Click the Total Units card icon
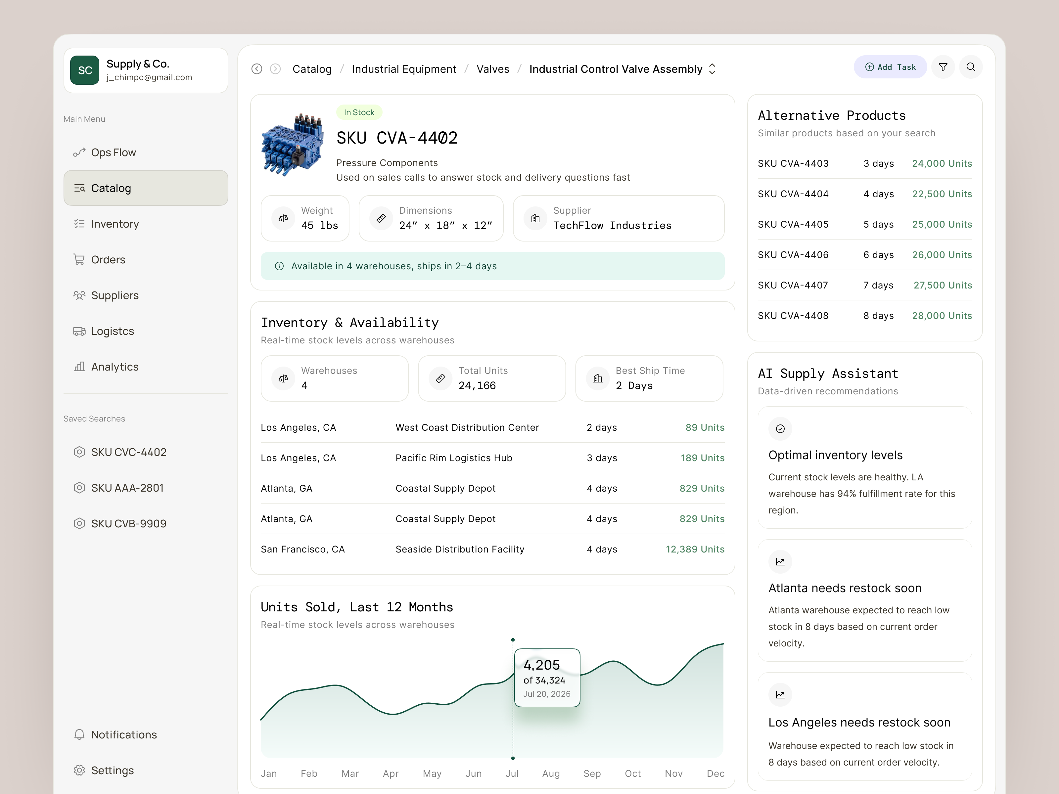The width and height of the screenshot is (1059, 794). [440, 378]
